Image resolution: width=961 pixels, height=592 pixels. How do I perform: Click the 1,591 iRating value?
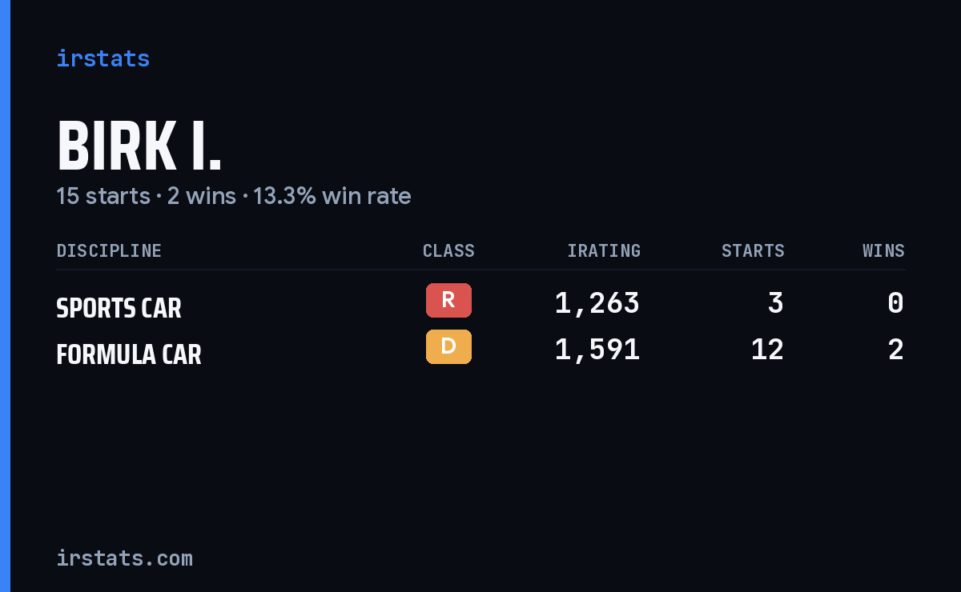pos(597,350)
